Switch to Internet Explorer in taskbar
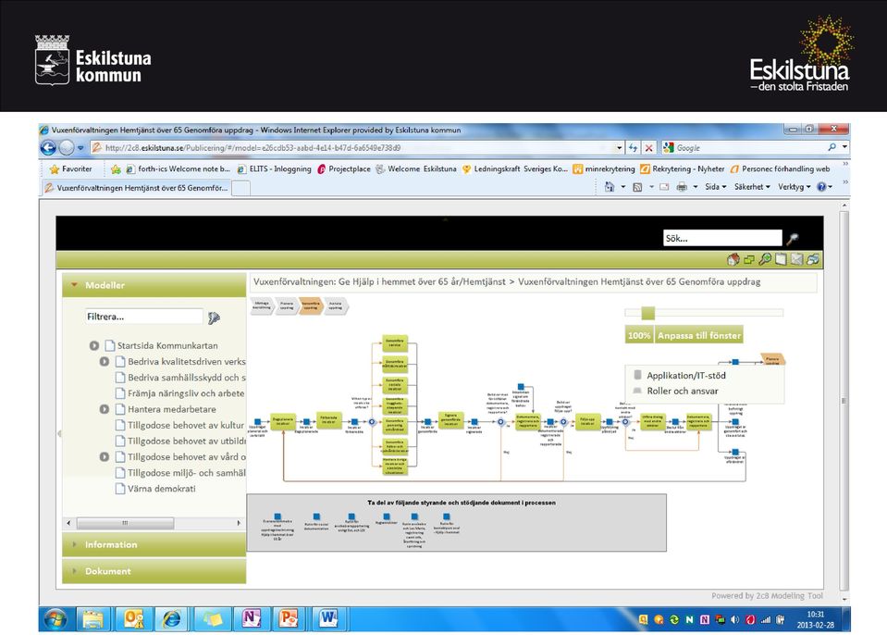887x635 pixels. point(172,619)
